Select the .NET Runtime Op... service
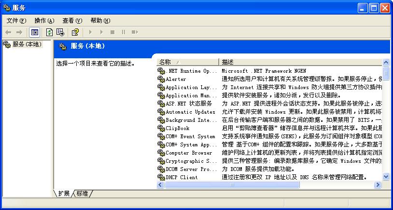 [x=192, y=71]
